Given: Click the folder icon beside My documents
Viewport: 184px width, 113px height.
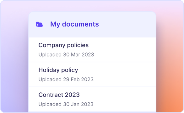Looking at the screenshot, I should click(x=39, y=24).
